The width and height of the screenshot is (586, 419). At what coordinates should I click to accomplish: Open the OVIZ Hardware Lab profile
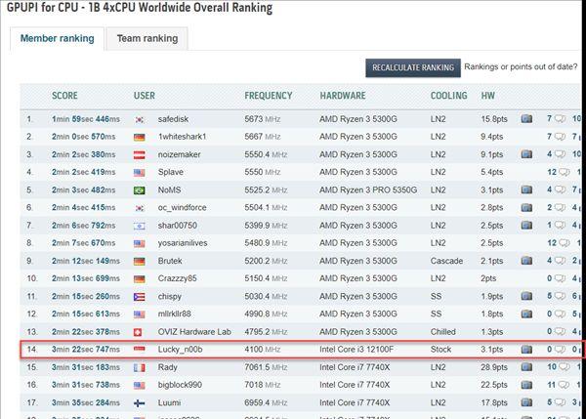point(194,331)
